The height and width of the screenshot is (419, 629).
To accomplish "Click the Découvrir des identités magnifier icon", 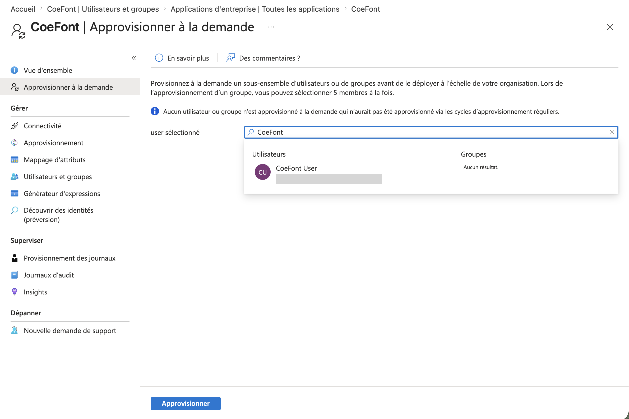I will [15, 210].
